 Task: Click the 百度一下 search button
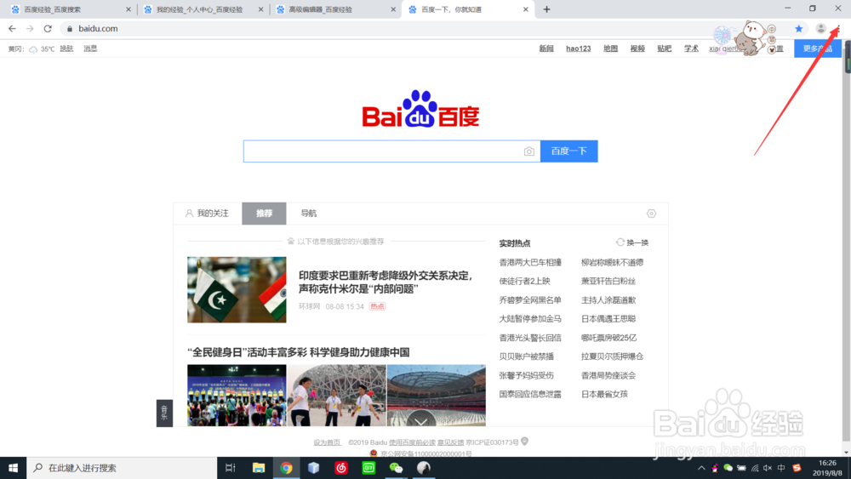pos(568,151)
